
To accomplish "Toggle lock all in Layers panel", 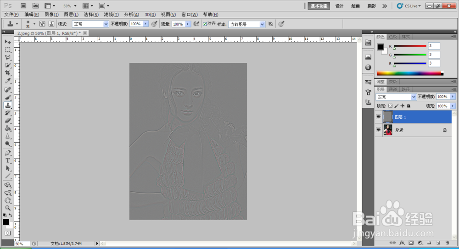I will pos(409,106).
